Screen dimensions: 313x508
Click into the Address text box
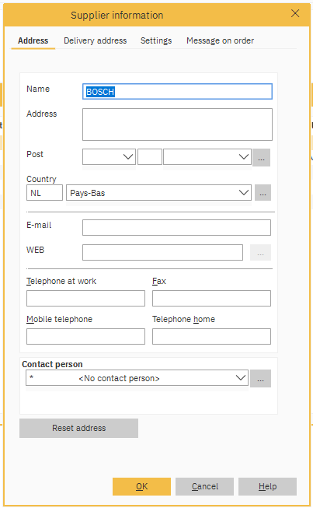[177, 124]
